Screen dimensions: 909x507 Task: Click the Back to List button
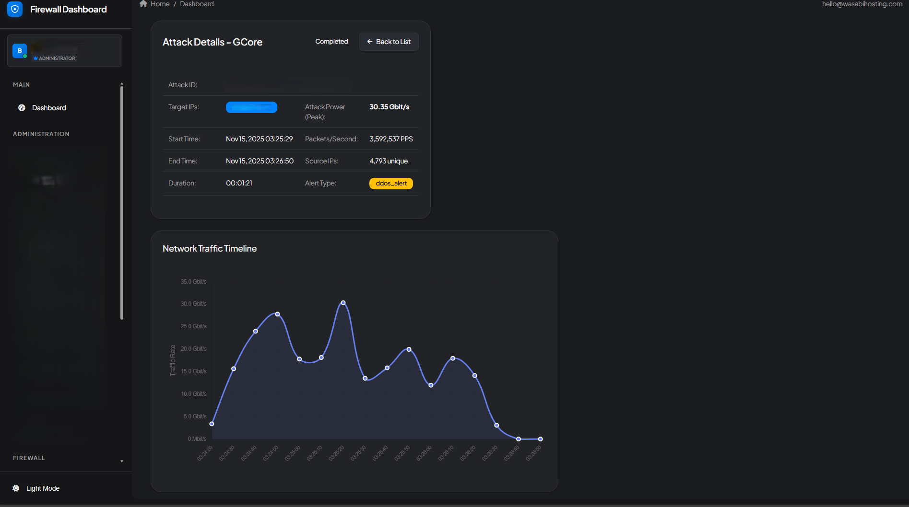389,42
